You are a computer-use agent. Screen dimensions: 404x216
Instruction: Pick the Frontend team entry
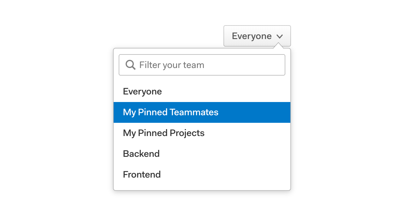[202, 175]
